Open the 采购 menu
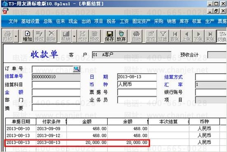 [158, 21]
